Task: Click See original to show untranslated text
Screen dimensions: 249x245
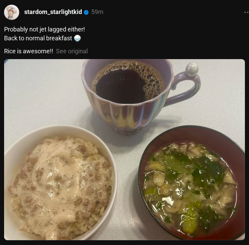Action: tap(72, 51)
